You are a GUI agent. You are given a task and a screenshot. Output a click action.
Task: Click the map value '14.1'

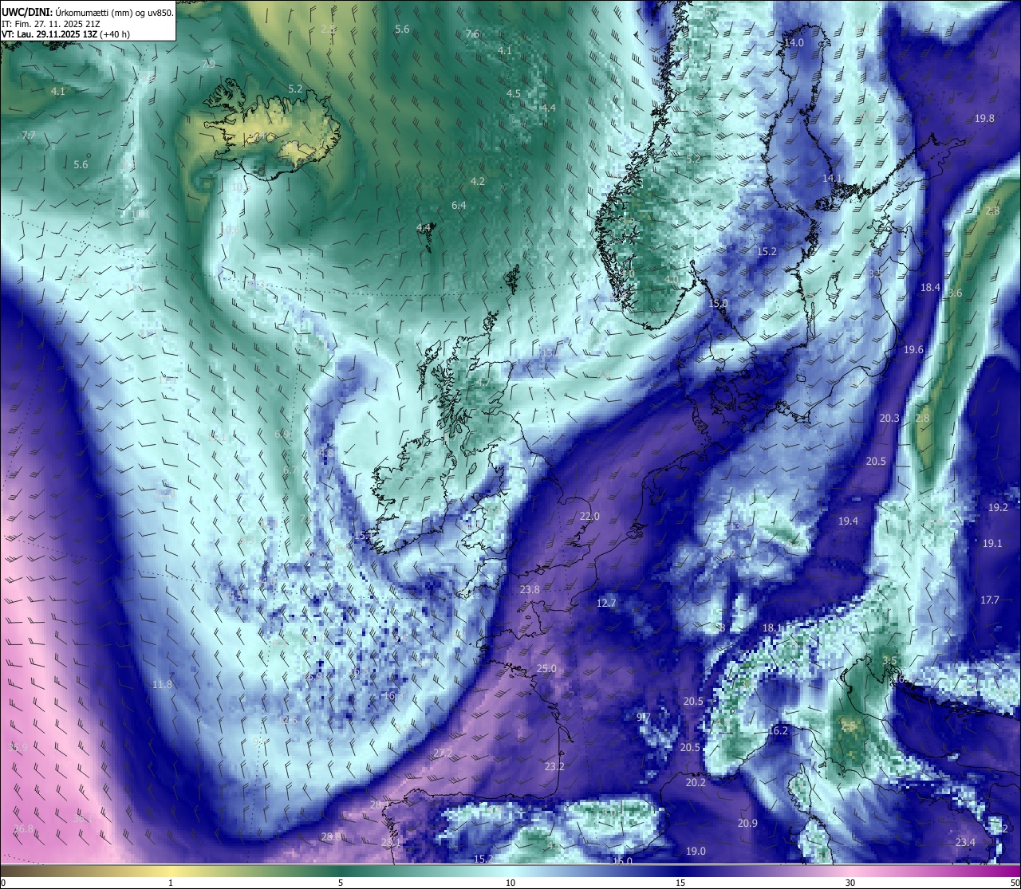coord(832,178)
